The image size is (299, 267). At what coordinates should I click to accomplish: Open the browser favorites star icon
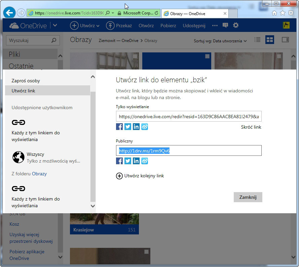pos(283,13)
